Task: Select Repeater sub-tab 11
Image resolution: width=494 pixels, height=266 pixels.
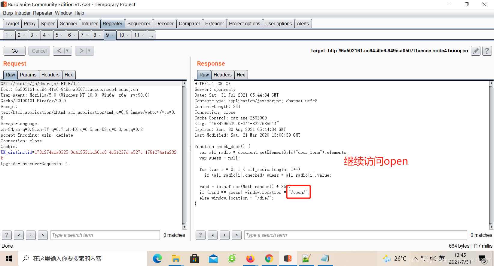Action: pyautogui.click(x=137, y=35)
